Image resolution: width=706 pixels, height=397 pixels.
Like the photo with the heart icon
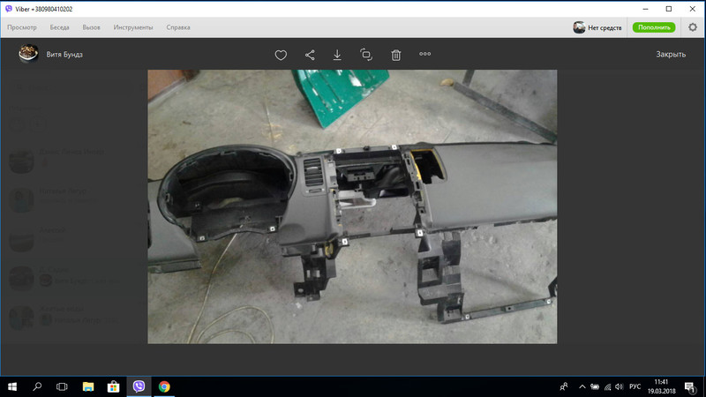281,55
